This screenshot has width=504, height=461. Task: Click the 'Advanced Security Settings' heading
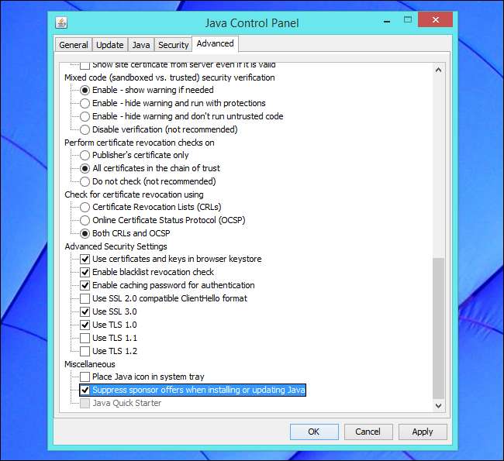(x=116, y=246)
